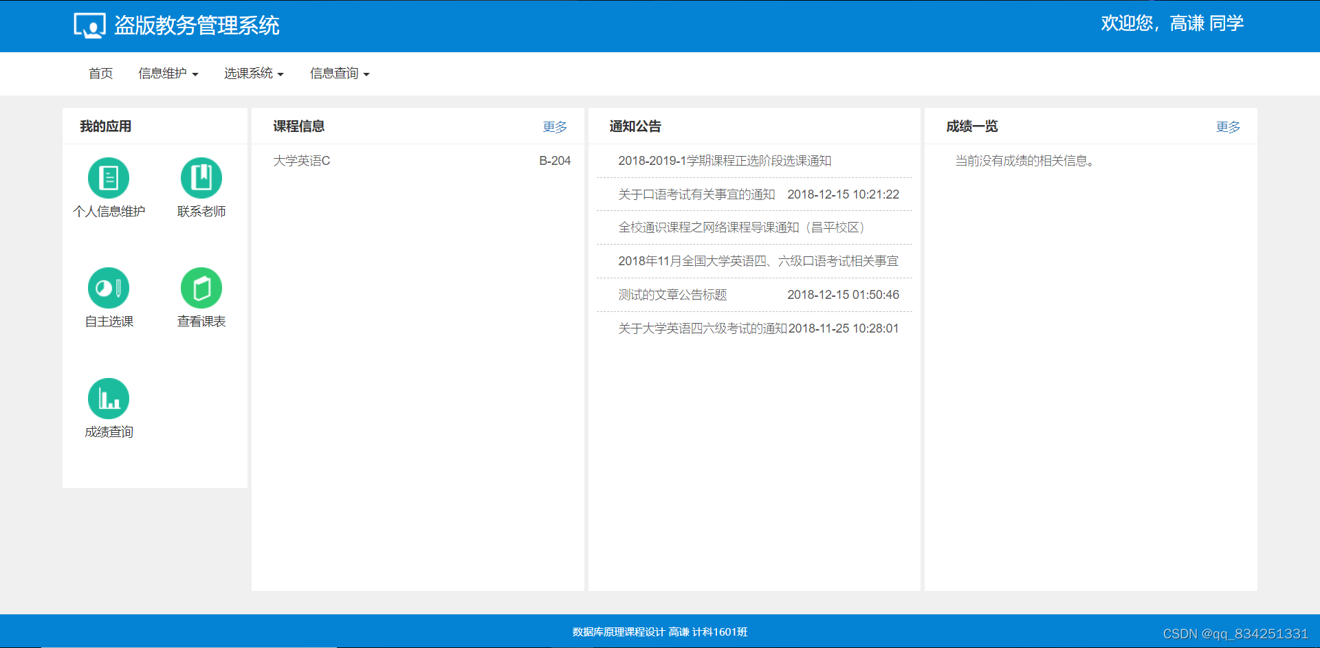This screenshot has width=1320, height=648.
Task: Click the 自主选课 label text
Action: [109, 322]
